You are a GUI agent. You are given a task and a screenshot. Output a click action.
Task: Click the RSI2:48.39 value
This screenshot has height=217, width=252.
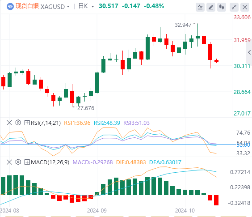pyautogui.click(x=107, y=123)
